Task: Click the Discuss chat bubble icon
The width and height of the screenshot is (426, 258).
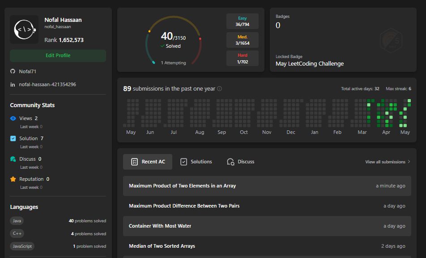Action: pos(13,159)
